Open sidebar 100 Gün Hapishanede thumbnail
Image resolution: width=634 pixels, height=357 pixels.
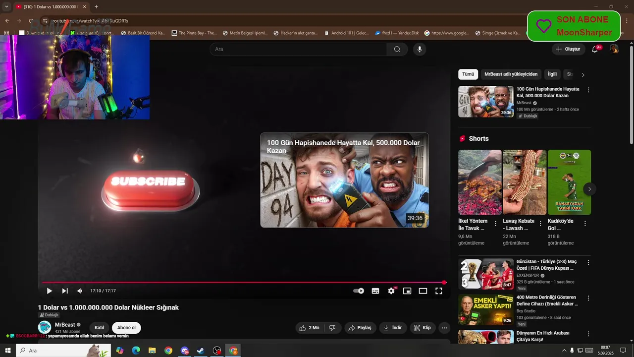486,102
